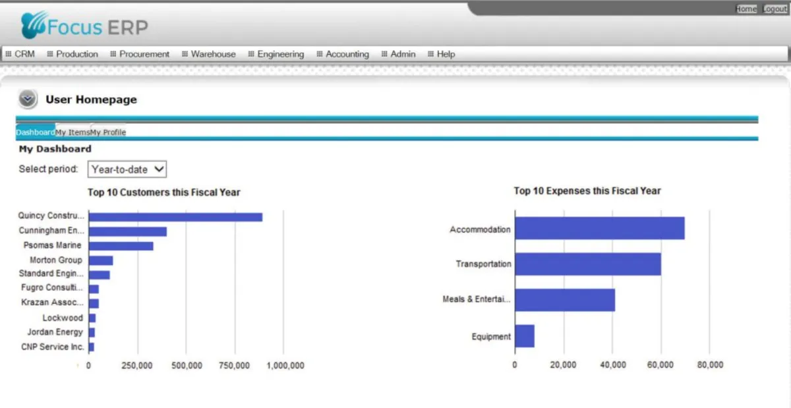Click the Top 10 Customers chart title
Image resolution: width=791 pixels, height=408 pixels.
click(x=164, y=192)
